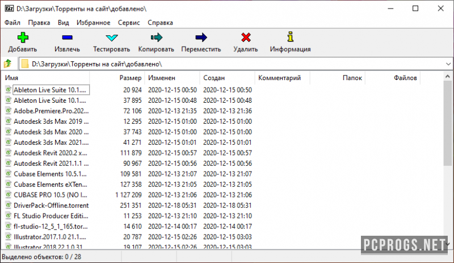Select the DriverPack-Offline.torrent file
The image size is (454, 263).
click(x=51, y=206)
